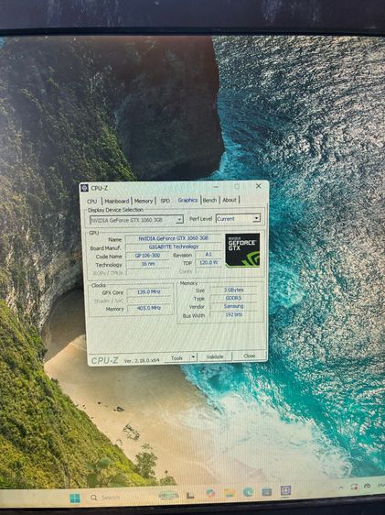
Task: Minimize the CPU-Z window
Action: click(x=216, y=187)
